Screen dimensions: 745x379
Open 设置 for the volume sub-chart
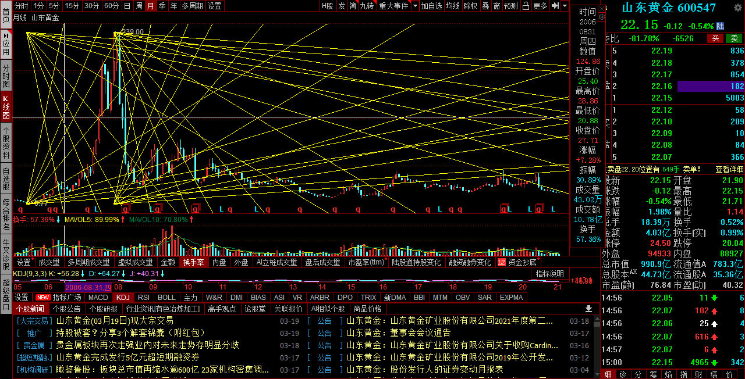point(23,263)
